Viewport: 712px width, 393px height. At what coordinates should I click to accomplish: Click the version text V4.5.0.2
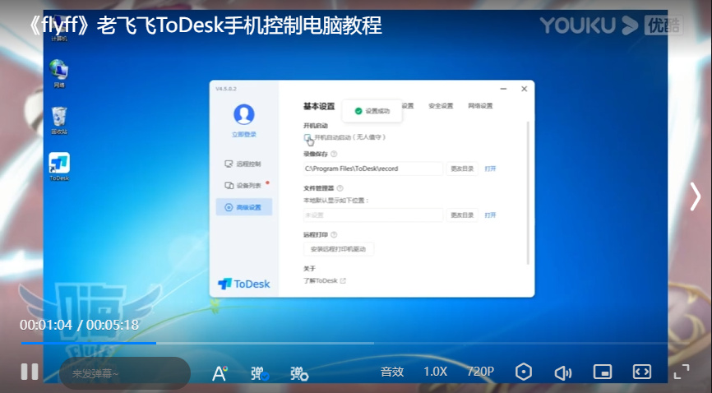[x=225, y=89]
